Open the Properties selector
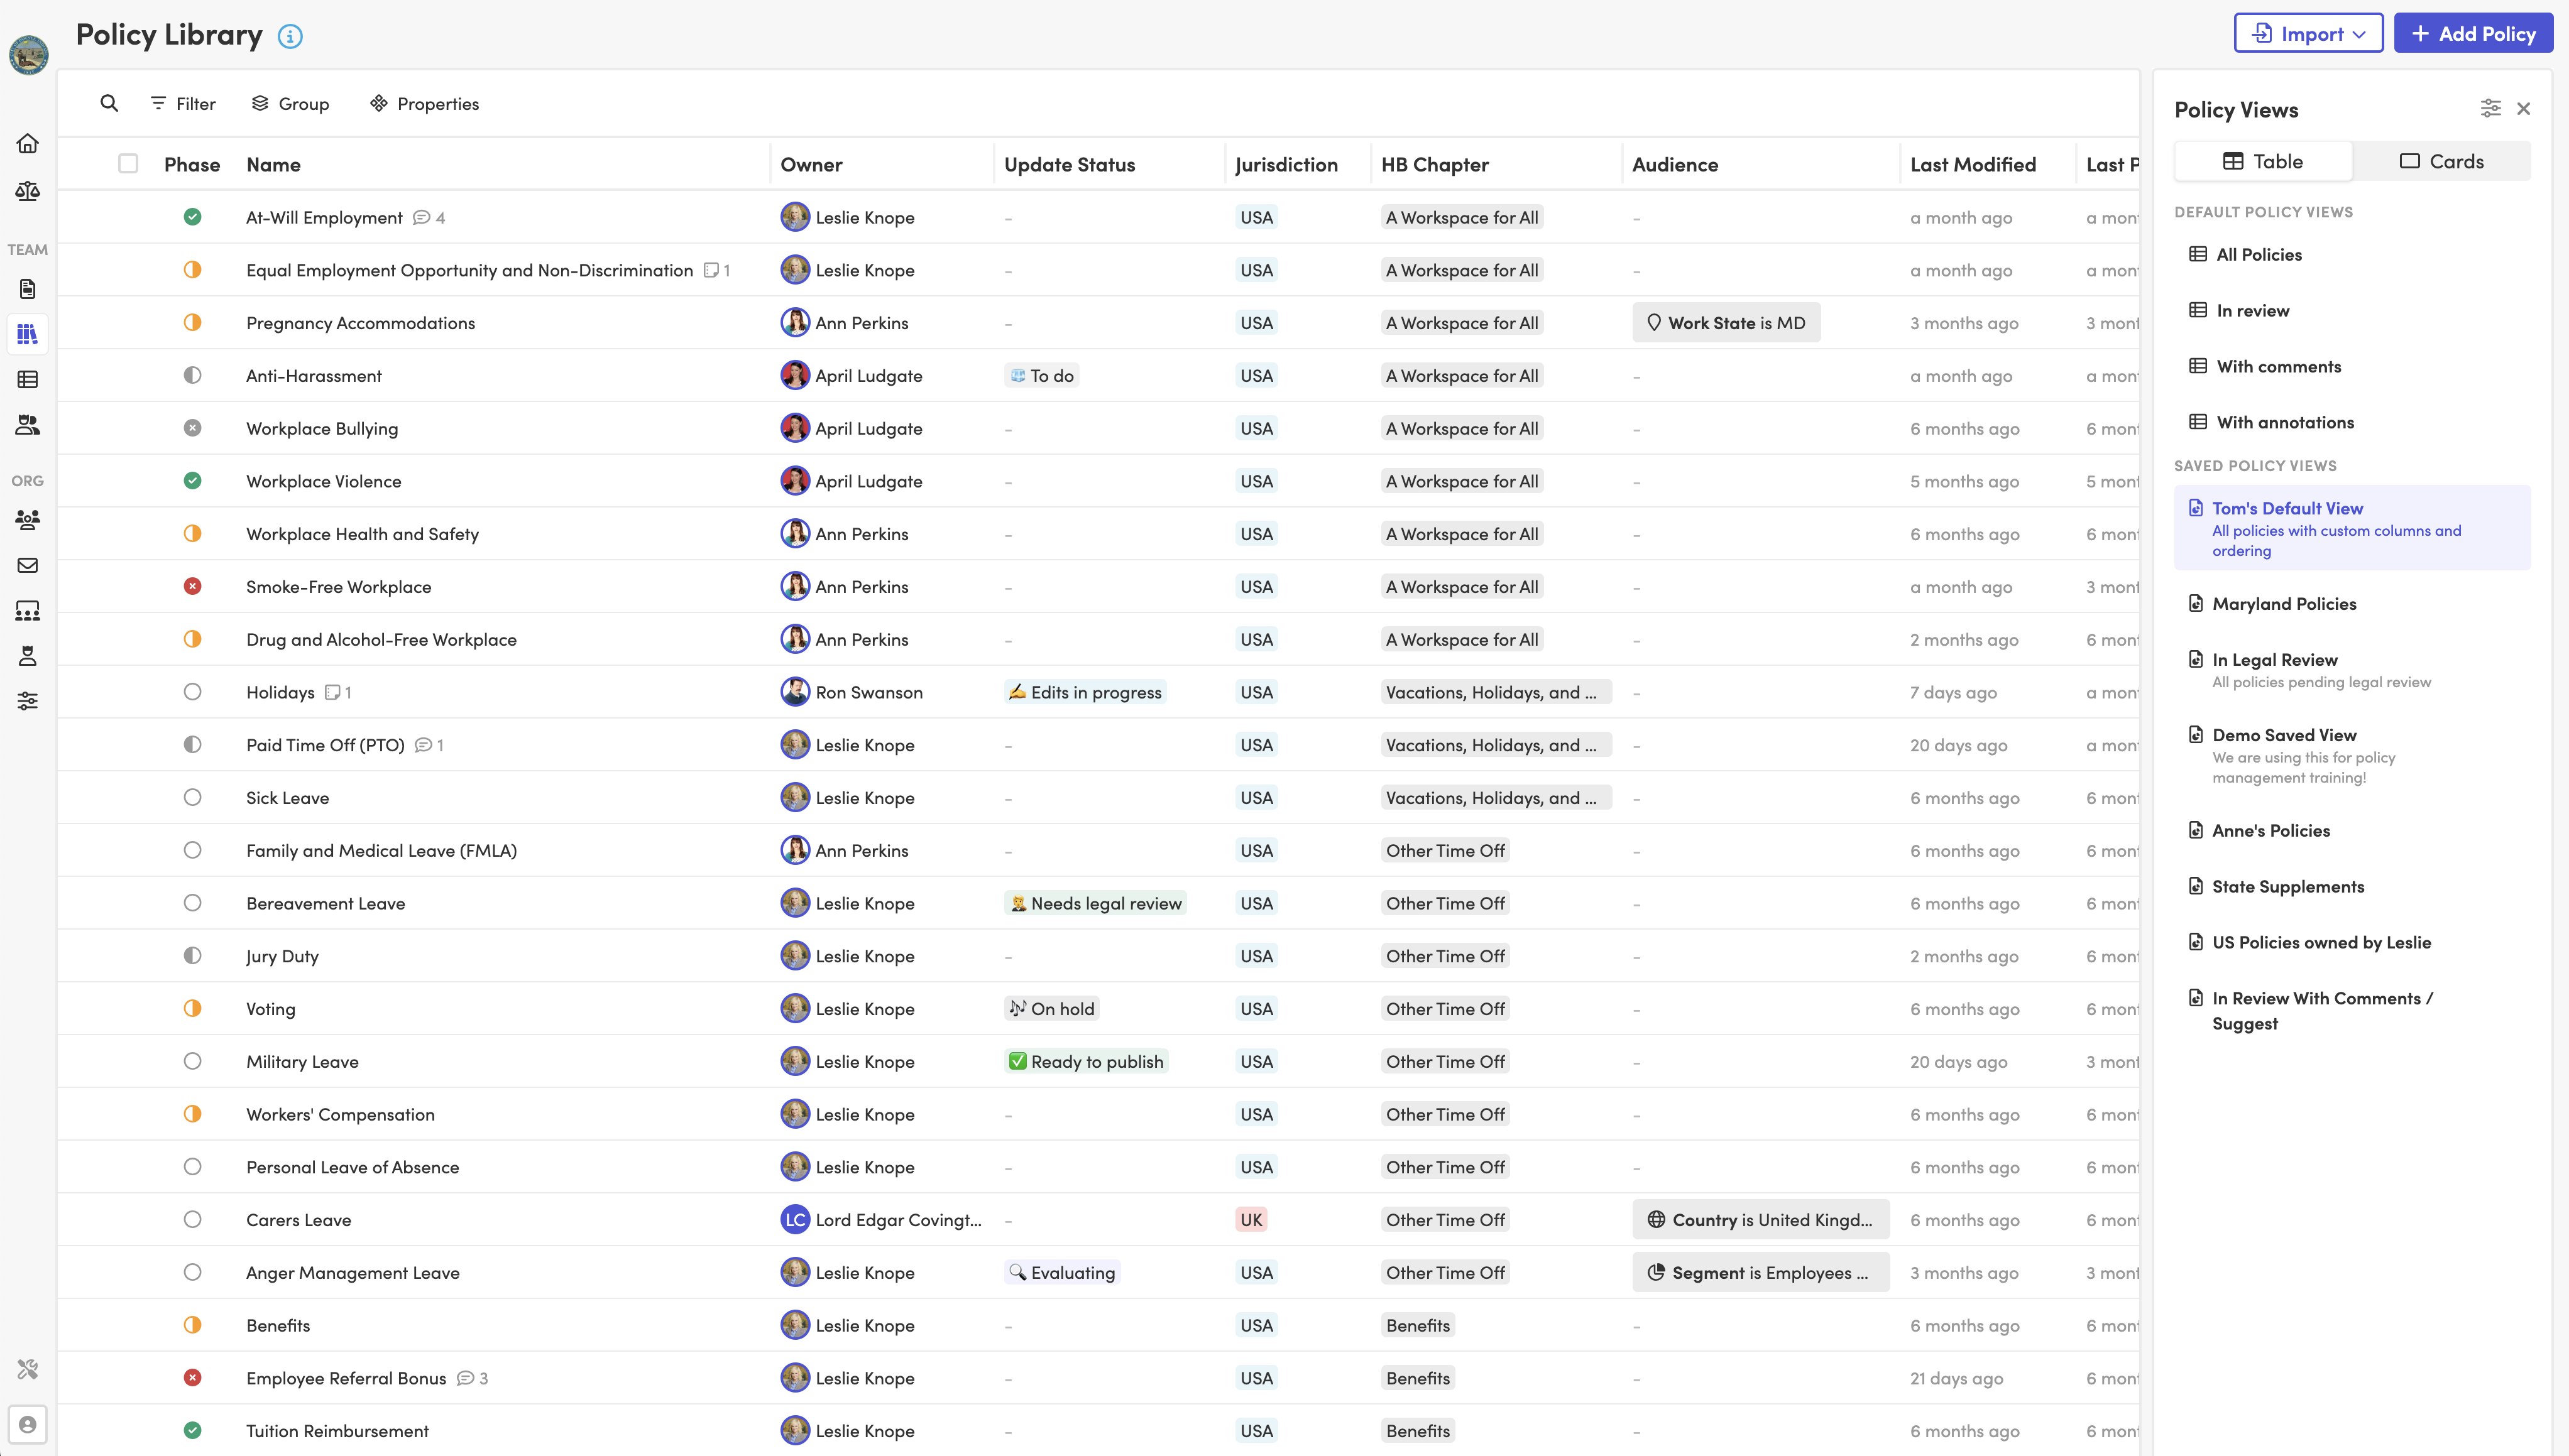This screenshot has width=2569, height=1456. (424, 104)
